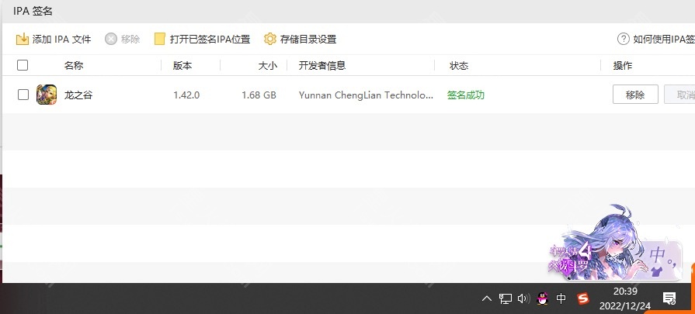Open the notification center icon

click(669, 299)
